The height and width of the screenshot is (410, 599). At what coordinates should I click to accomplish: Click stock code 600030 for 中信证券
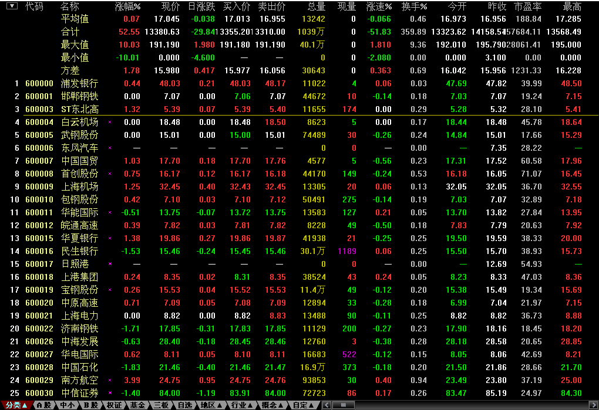coord(39,392)
